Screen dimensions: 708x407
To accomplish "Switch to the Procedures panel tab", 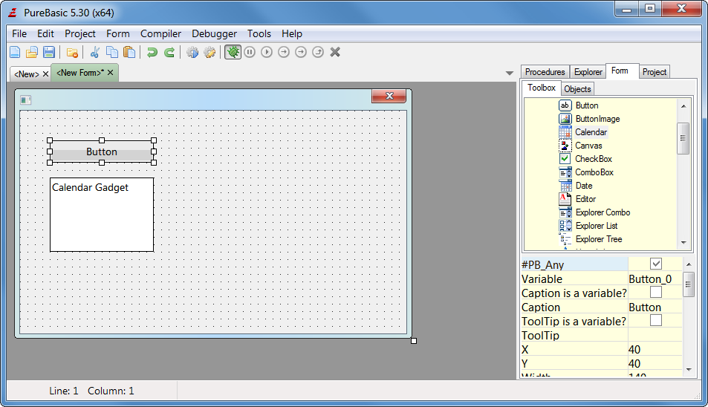I will 545,72.
